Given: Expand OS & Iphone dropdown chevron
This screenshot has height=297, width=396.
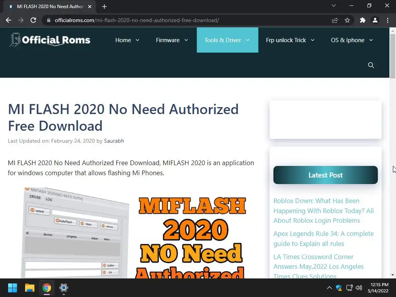Looking at the screenshot, I should (x=371, y=40).
